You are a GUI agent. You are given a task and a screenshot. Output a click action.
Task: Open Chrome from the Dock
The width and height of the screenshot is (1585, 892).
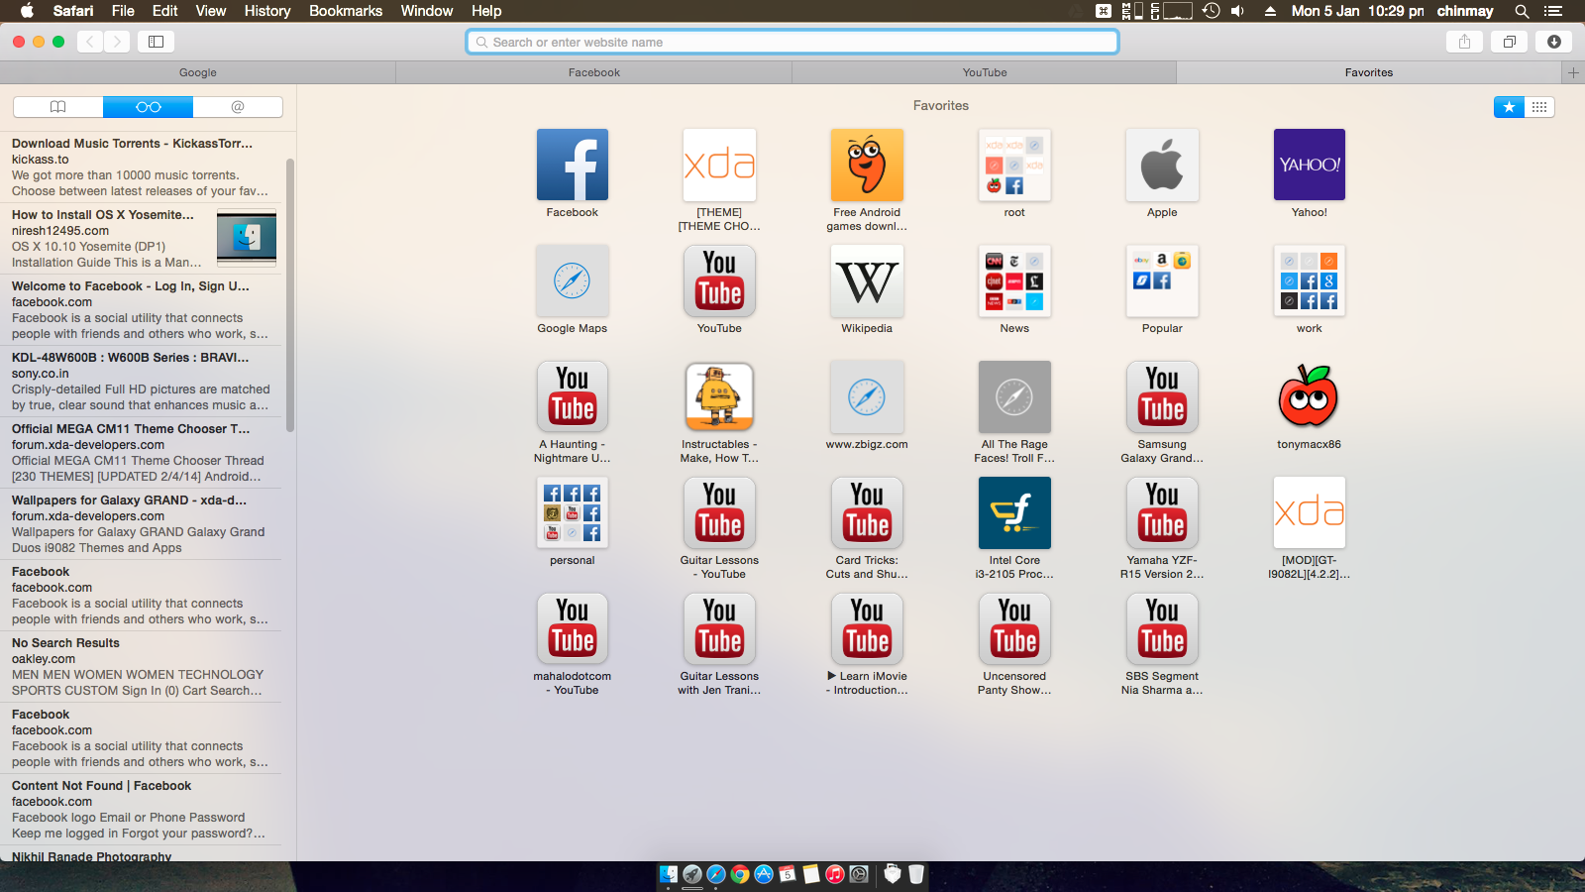740,874
